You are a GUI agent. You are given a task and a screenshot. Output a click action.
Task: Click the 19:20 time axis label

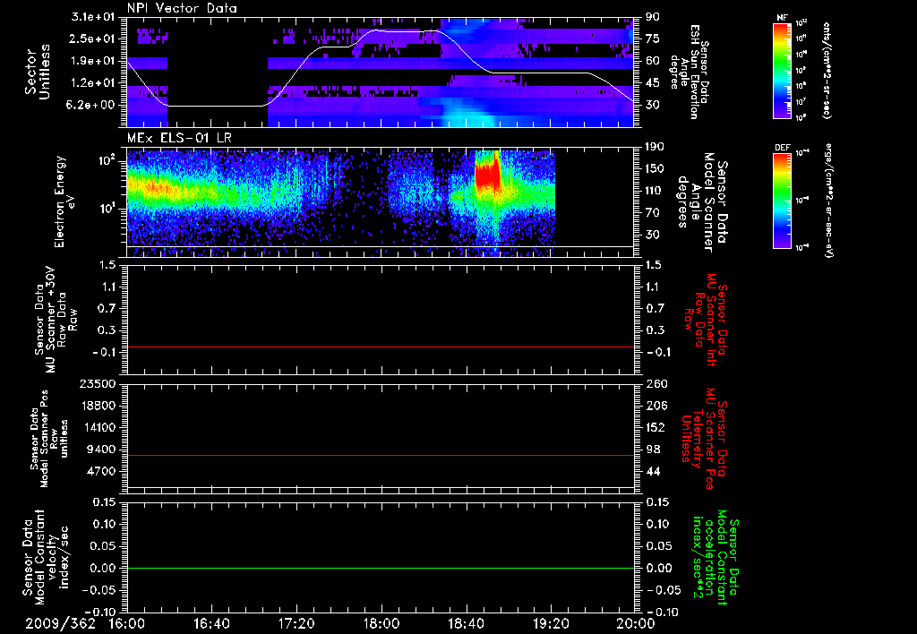tap(551, 623)
